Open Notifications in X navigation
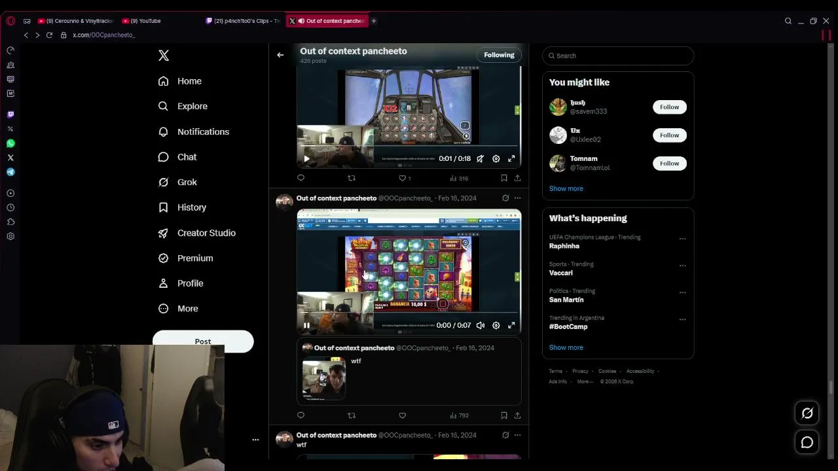This screenshot has width=838, height=471. click(x=194, y=131)
